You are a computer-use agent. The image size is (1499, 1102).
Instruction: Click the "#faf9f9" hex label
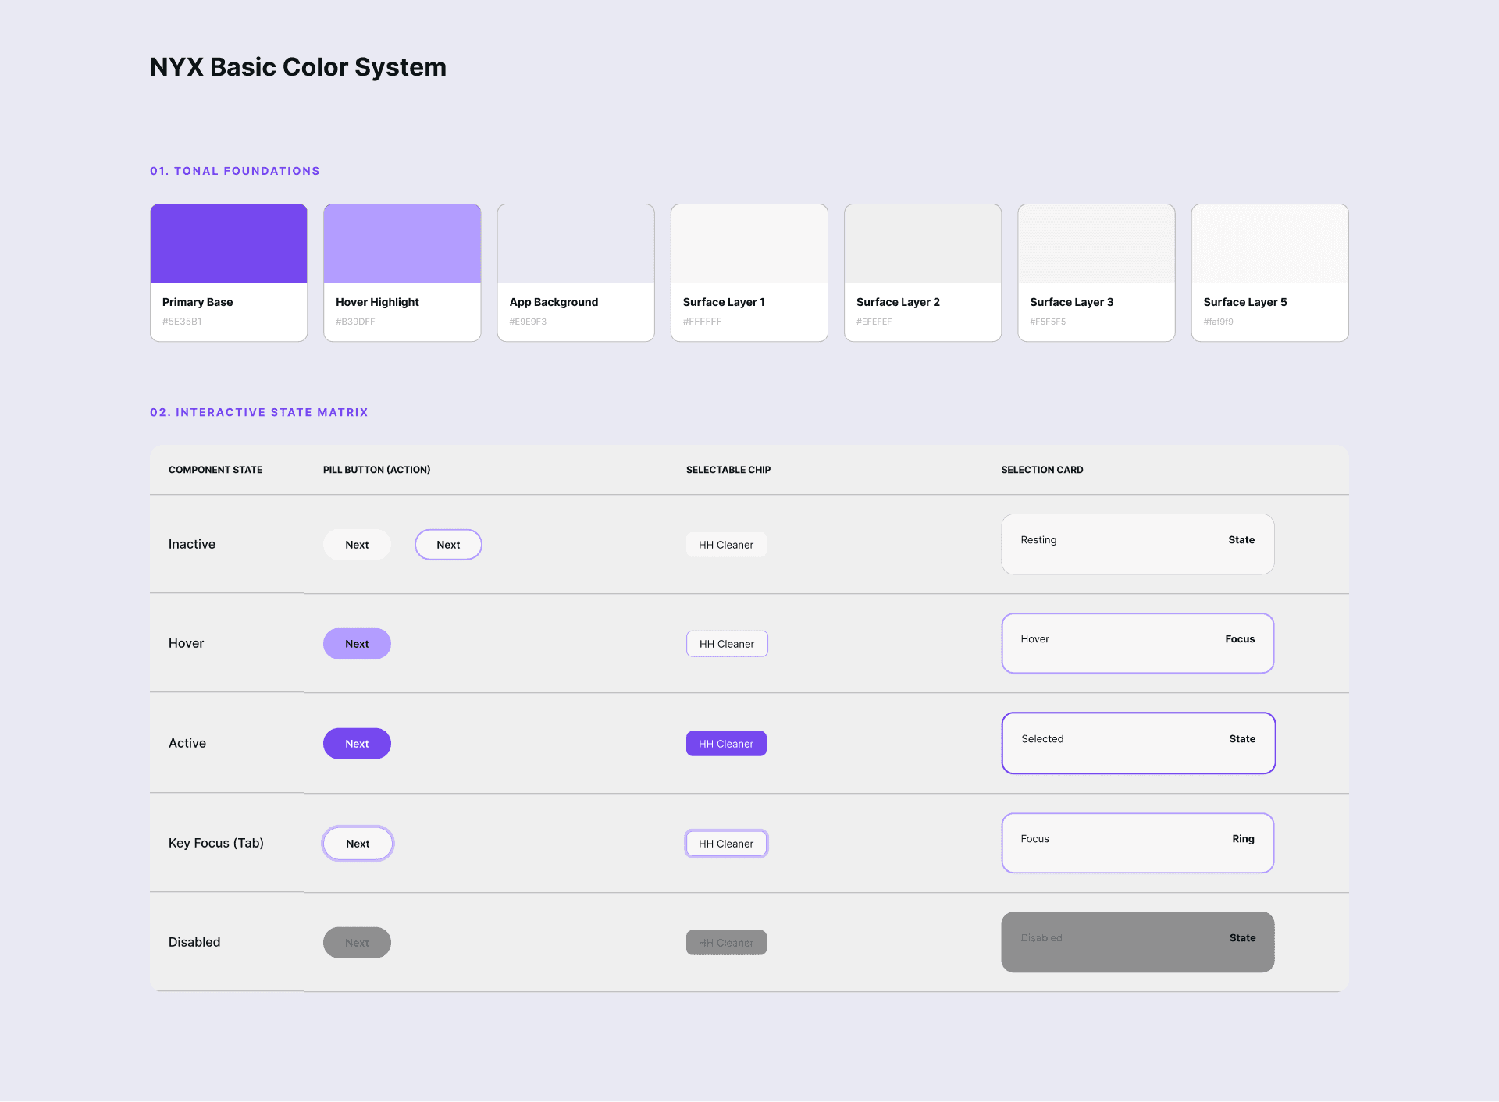[1218, 322]
